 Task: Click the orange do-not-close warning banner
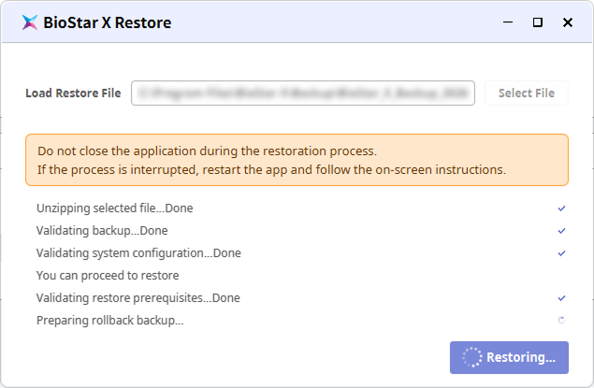click(297, 160)
